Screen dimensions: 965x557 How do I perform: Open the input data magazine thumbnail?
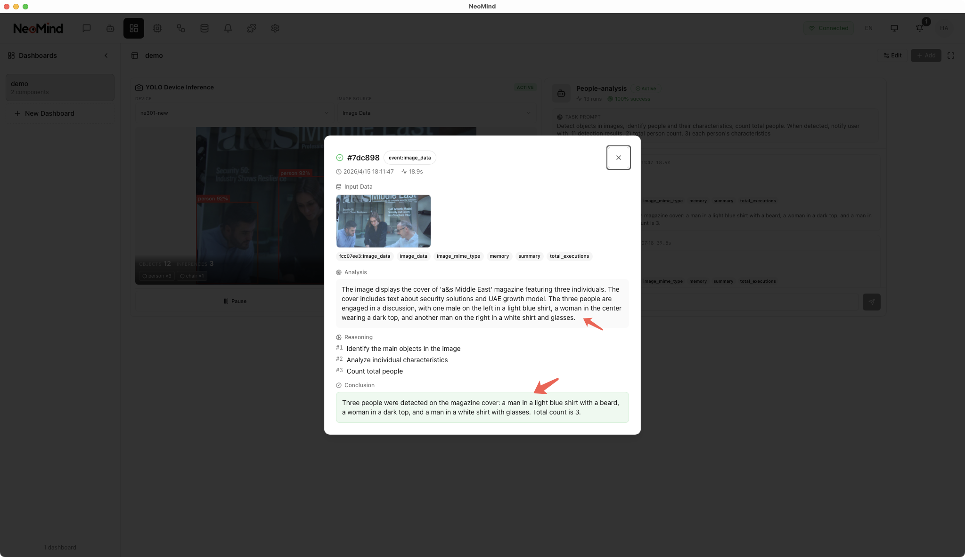383,221
